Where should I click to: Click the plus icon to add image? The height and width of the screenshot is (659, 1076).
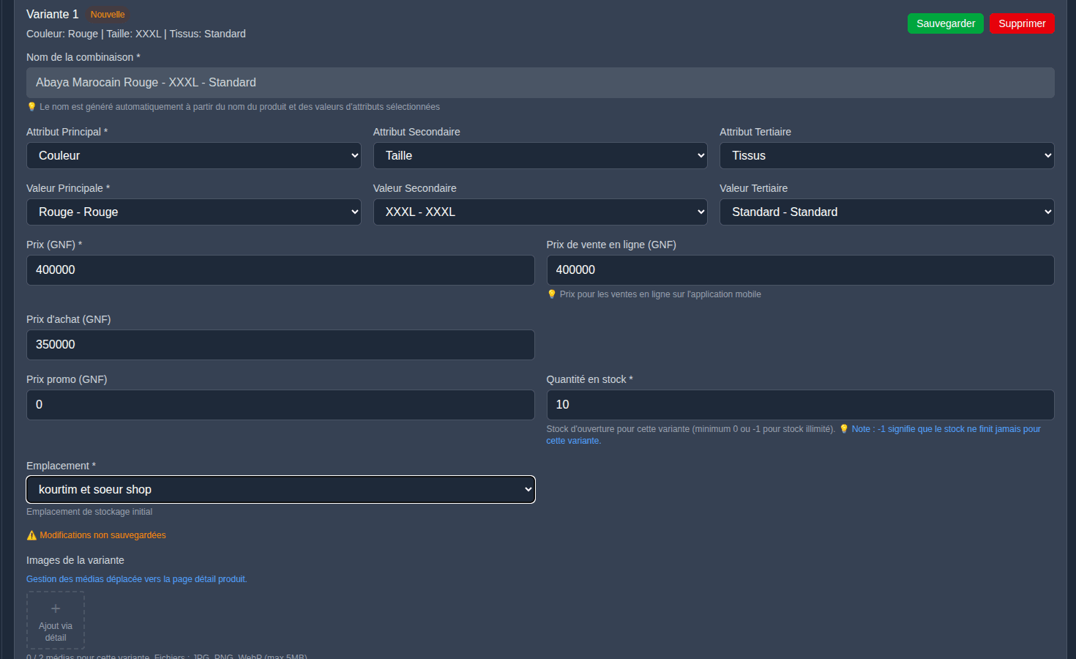tap(56, 609)
